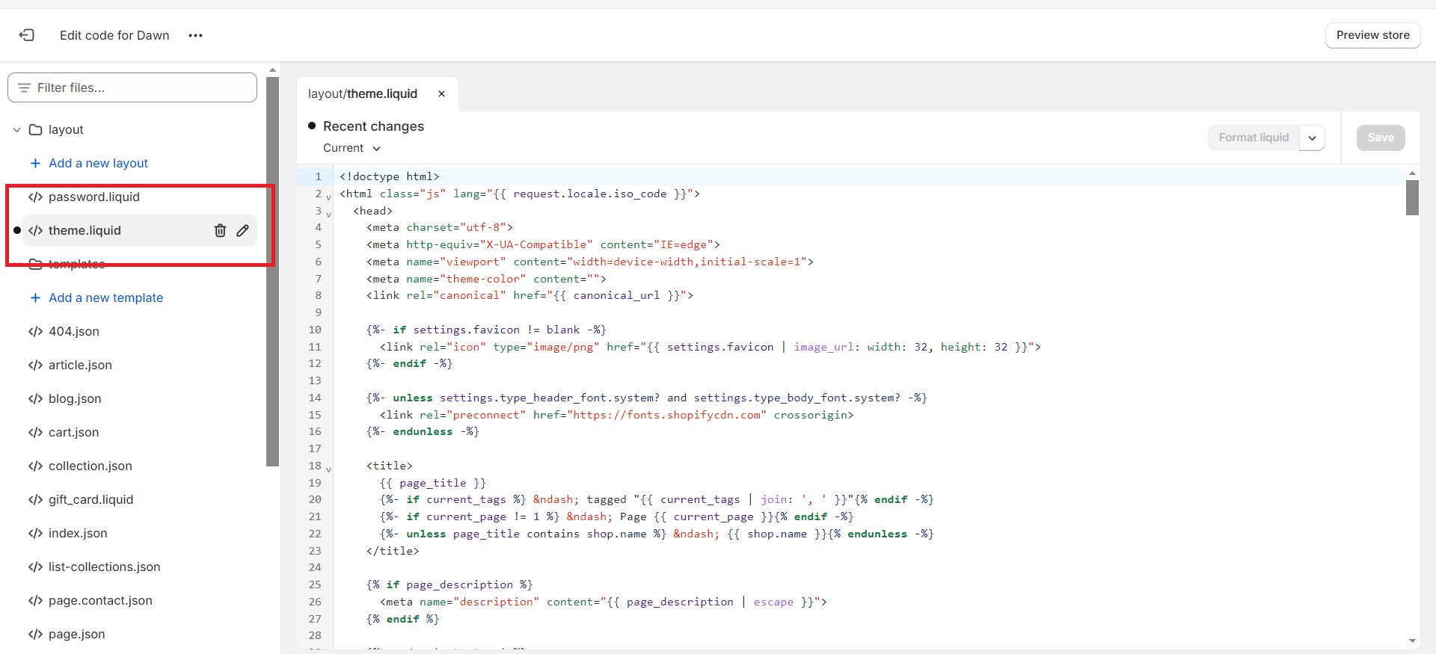Fold the html tag at line 2
This screenshot has width=1436, height=654.
(328, 197)
